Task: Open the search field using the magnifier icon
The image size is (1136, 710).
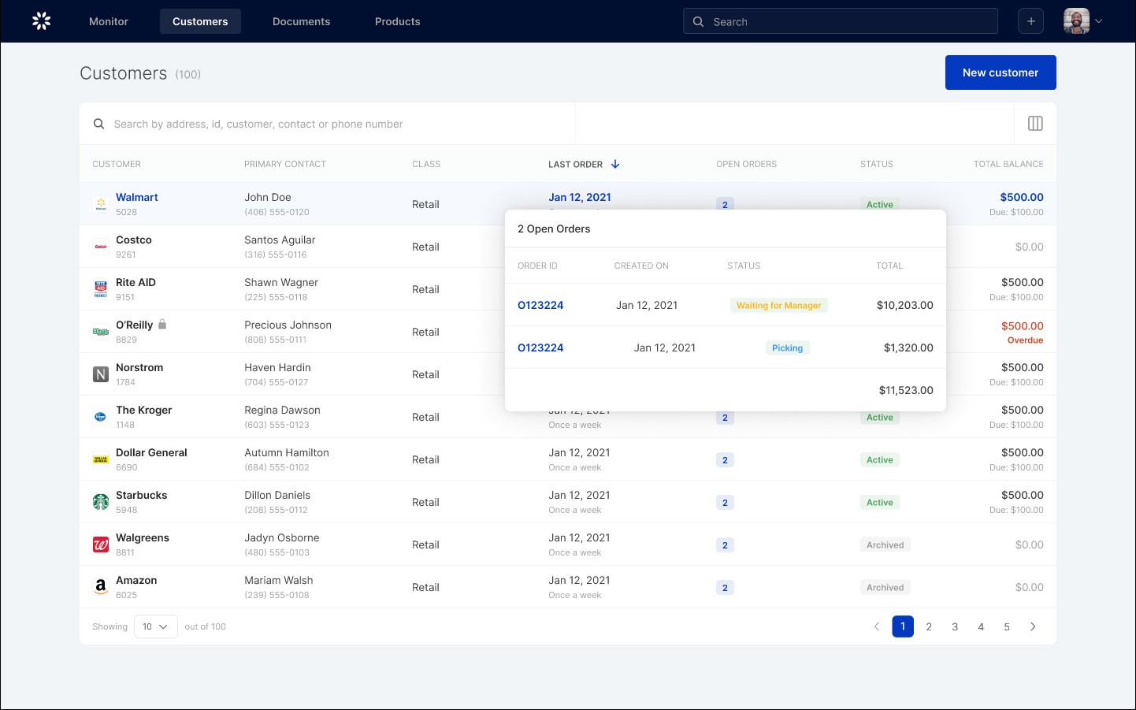Action: (x=698, y=21)
